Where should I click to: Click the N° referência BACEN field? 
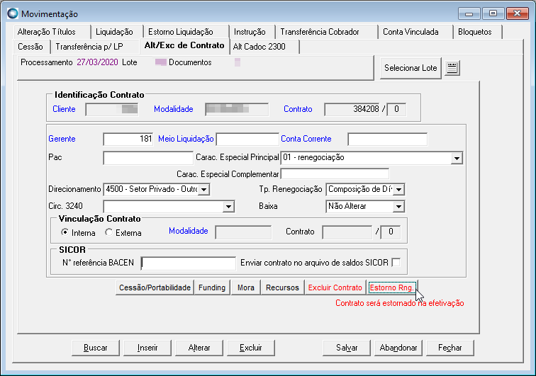pos(189,263)
